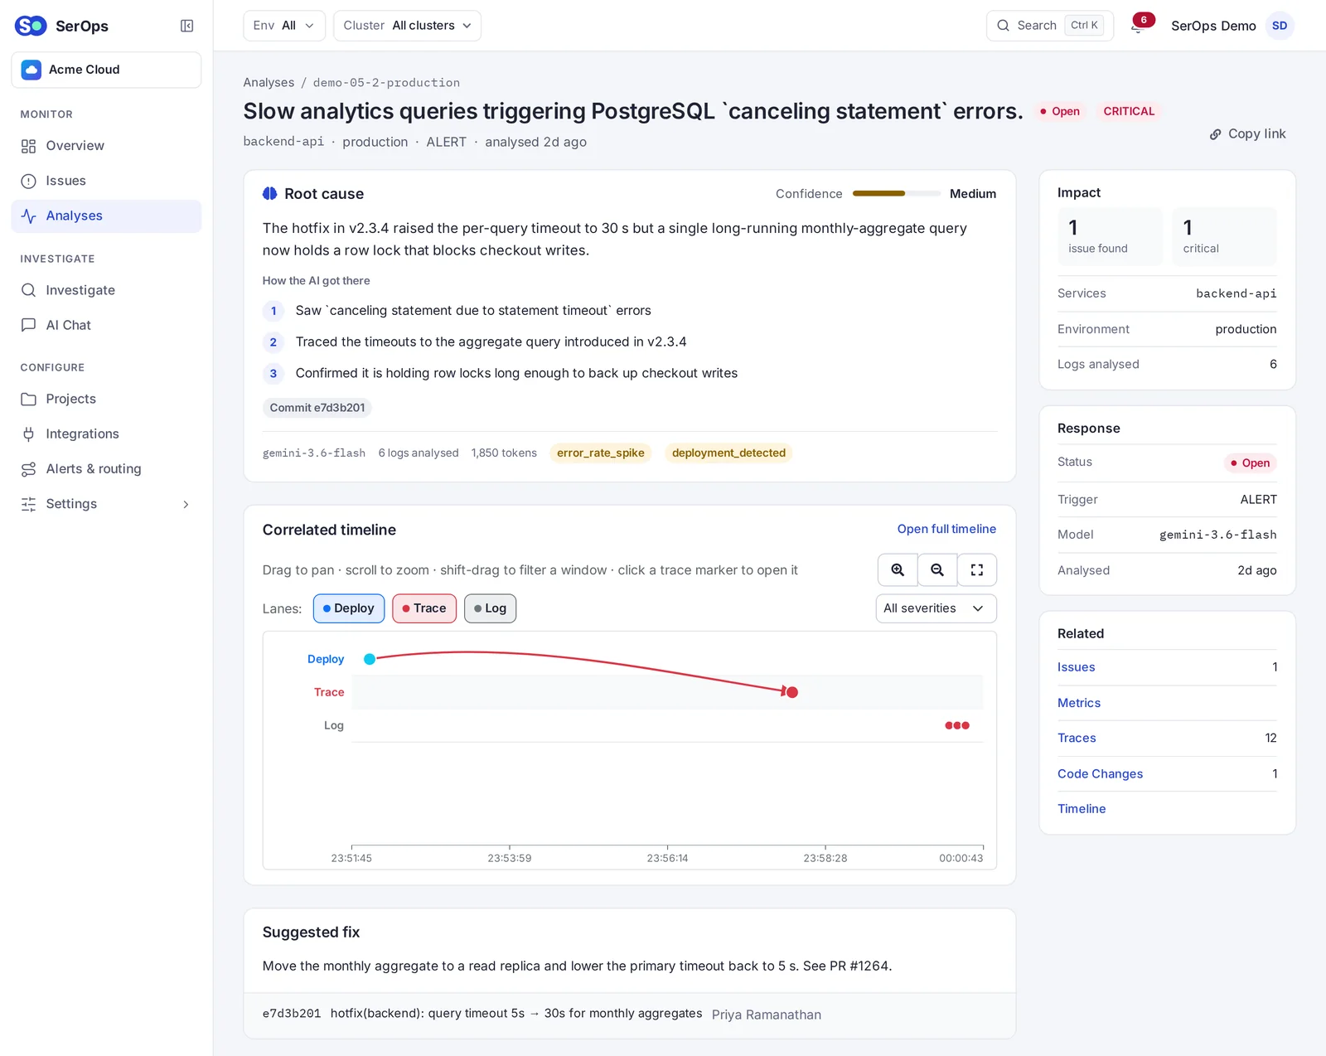Click the SerOps Demo account name
The image size is (1326, 1056).
pyautogui.click(x=1213, y=26)
